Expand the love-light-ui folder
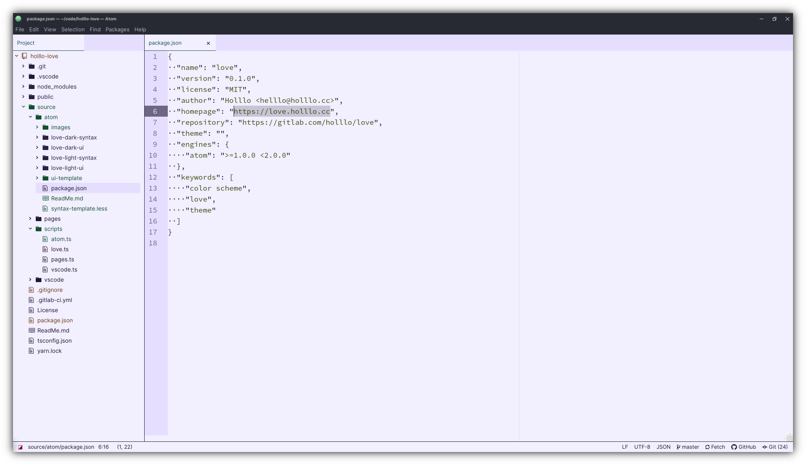Viewport: 806px width, 465px height. click(x=37, y=168)
